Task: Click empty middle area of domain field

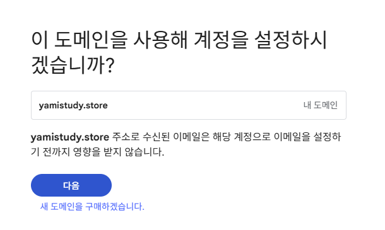Action: click(x=204, y=105)
